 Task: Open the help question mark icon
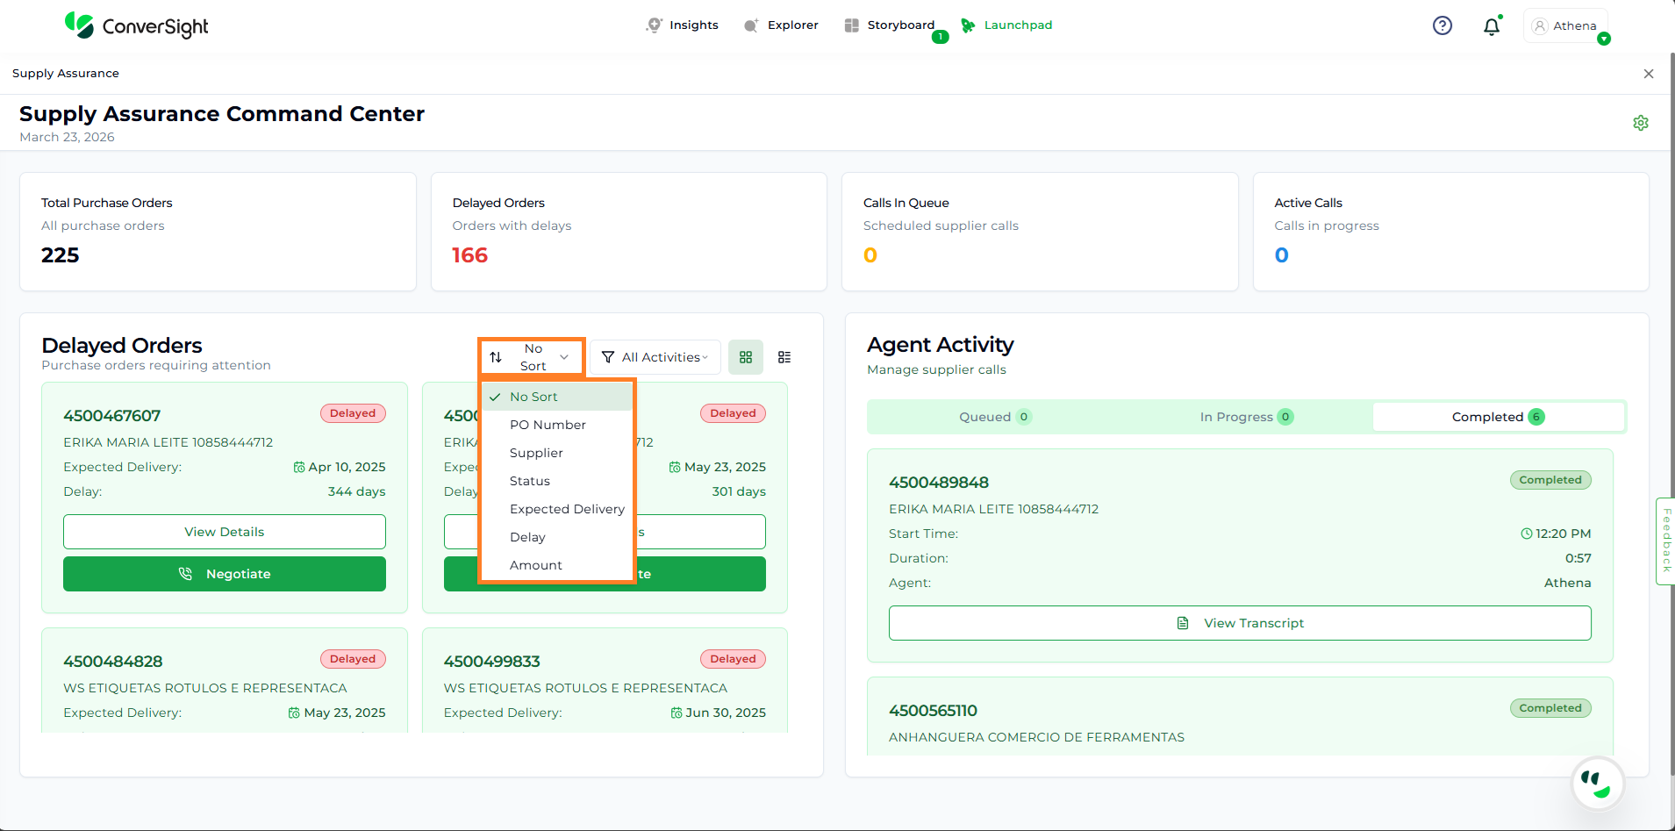click(x=1442, y=25)
